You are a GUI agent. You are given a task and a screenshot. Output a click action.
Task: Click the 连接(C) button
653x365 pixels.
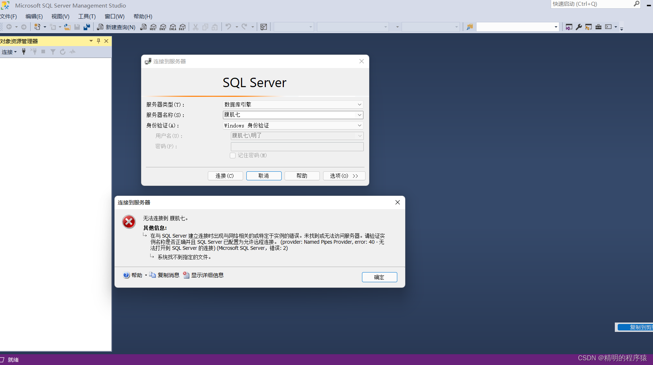coord(225,176)
